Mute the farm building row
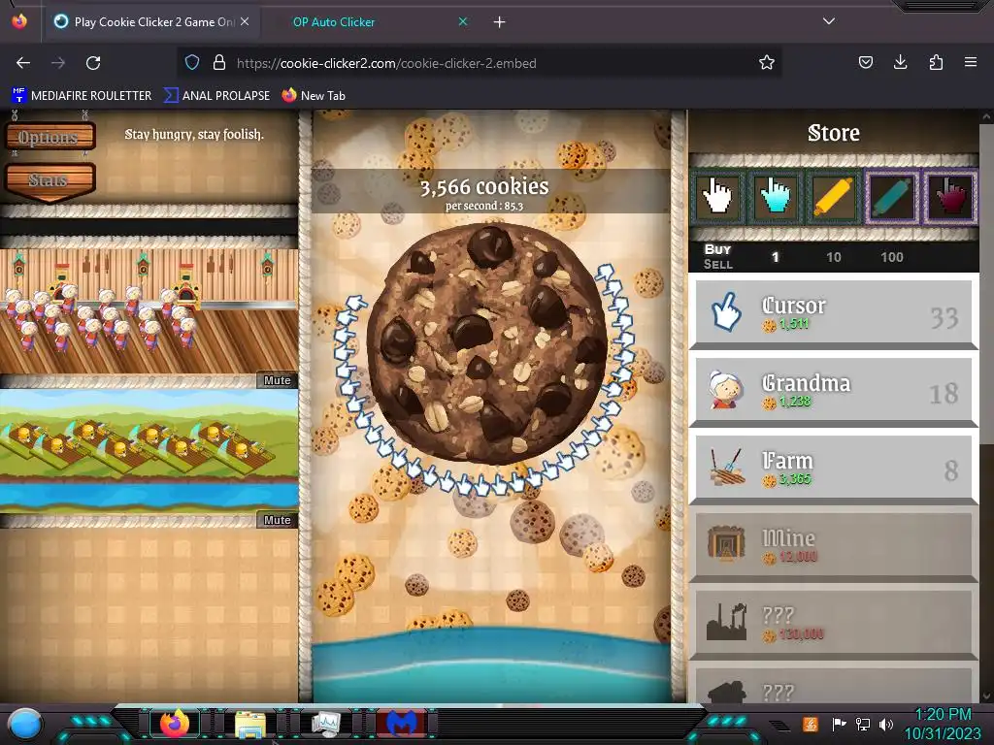The height and width of the screenshot is (745, 994). (277, 520)
